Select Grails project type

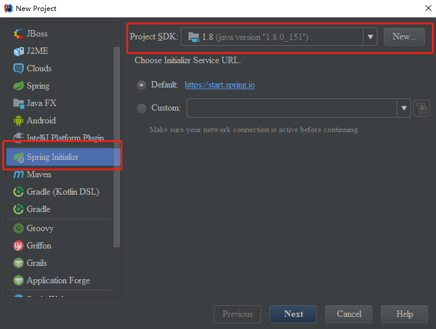[x=60, y=263]
